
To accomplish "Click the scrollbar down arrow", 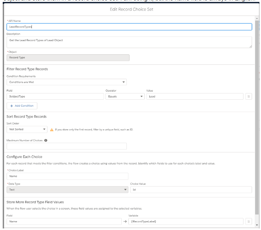I will [257, 225].
